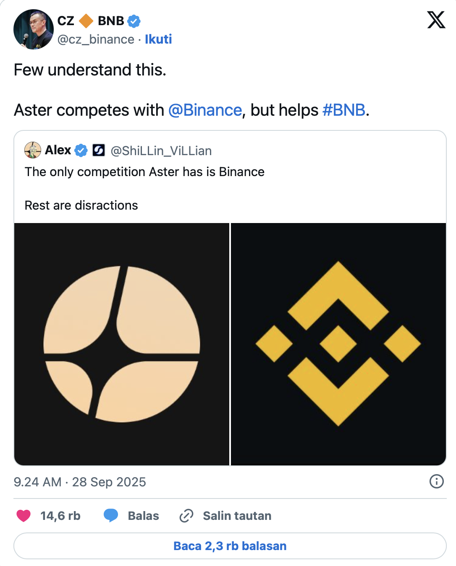The height and width of the screenshot is (566, 456).
Task: Open the Binance logo image
Action: click(338, 344)
